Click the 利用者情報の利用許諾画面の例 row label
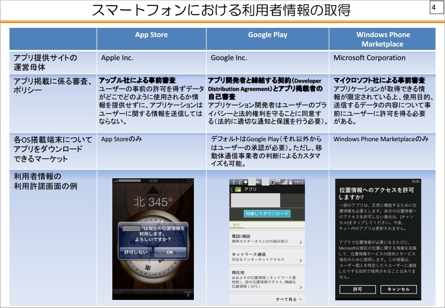The image size is (445, 308). [45, 181]
